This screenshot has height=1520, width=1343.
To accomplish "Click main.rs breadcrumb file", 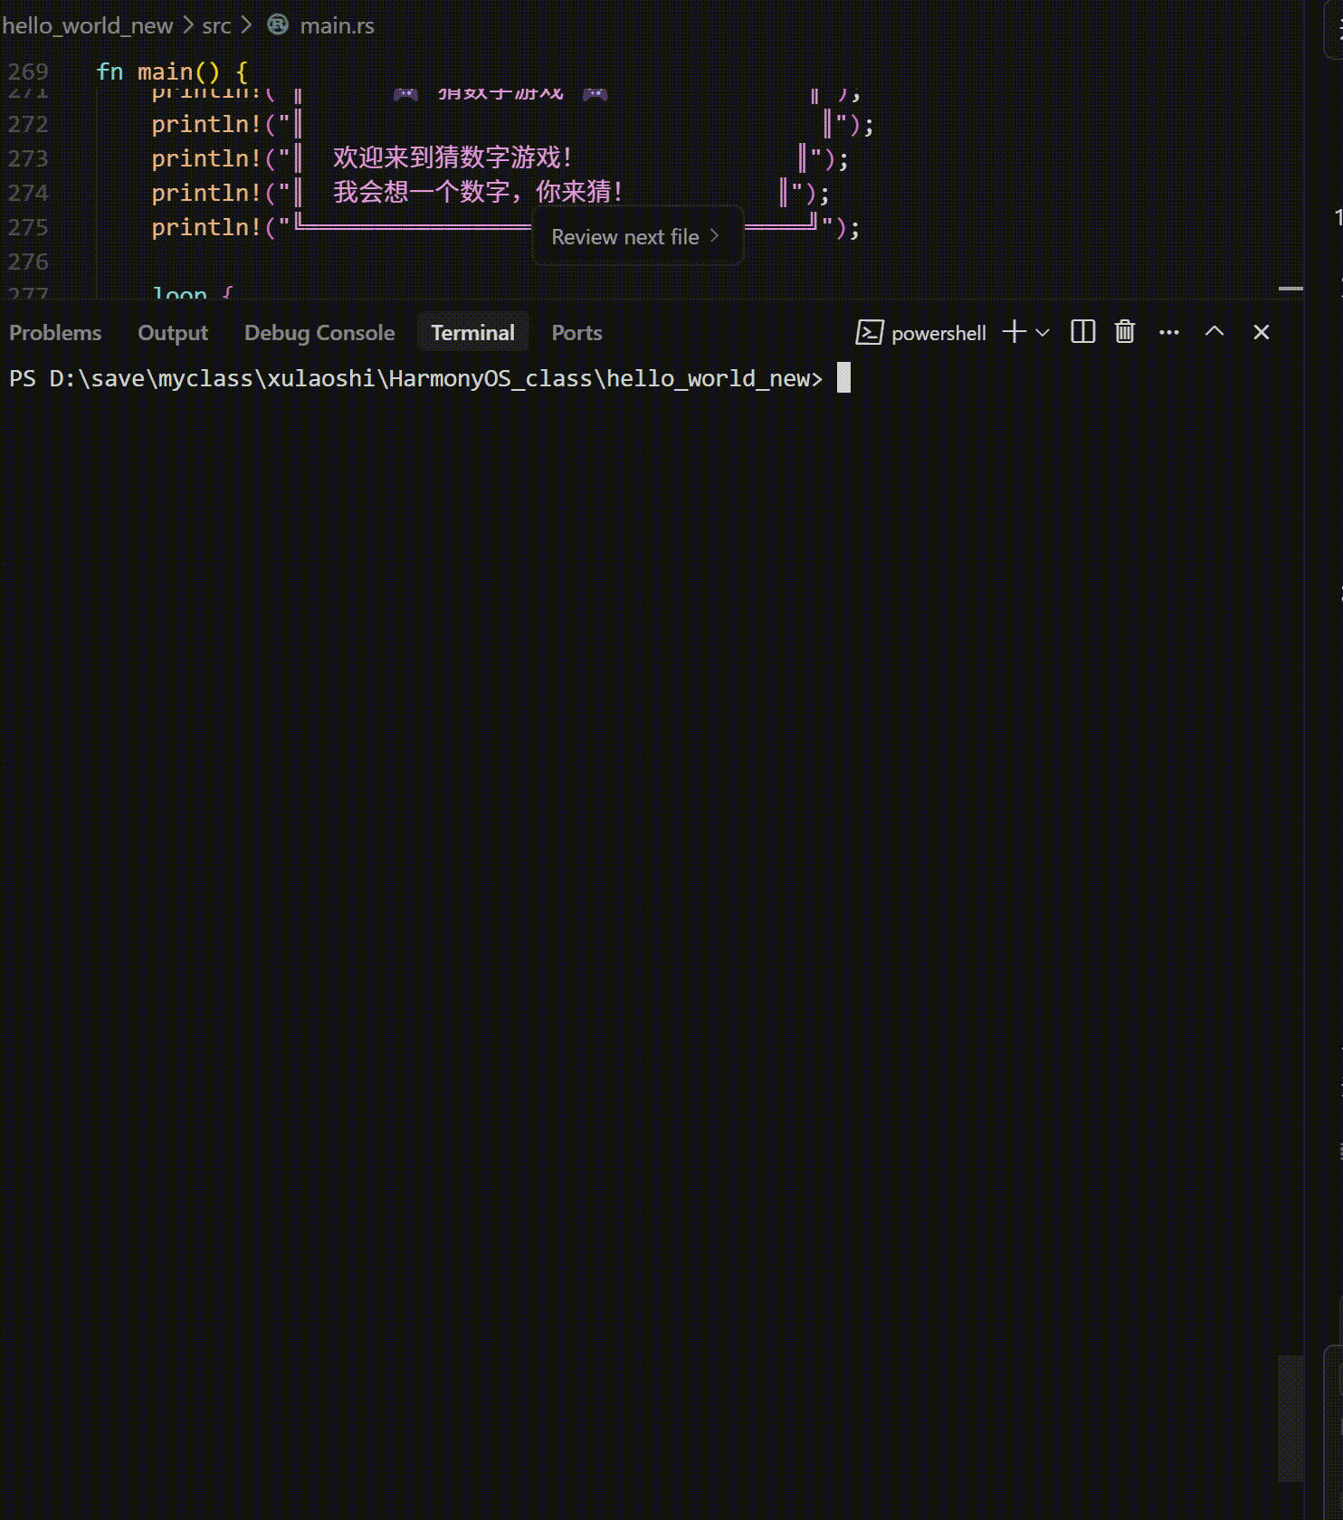I will [337, 25].
